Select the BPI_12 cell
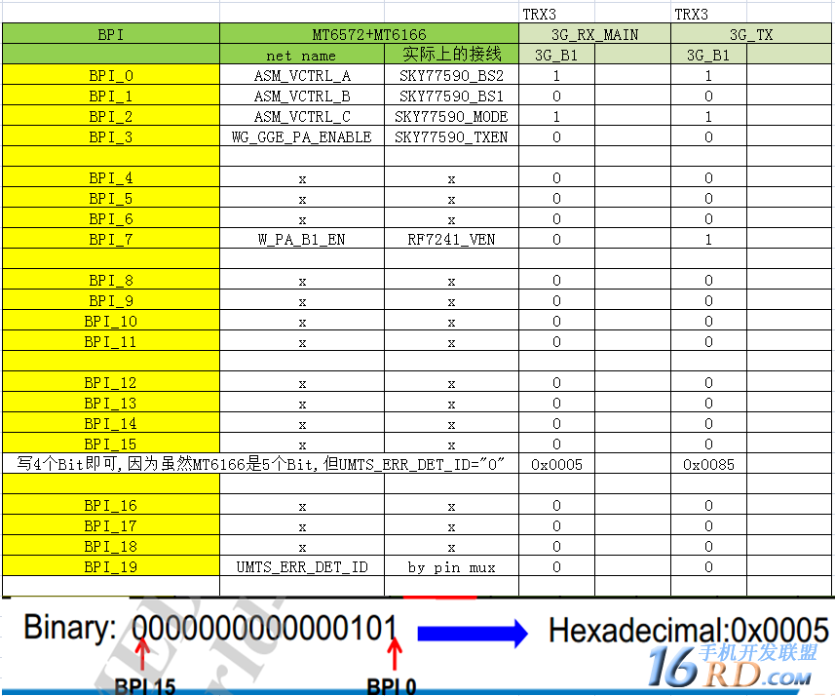 pyautogui.click(x=111, y=382)
